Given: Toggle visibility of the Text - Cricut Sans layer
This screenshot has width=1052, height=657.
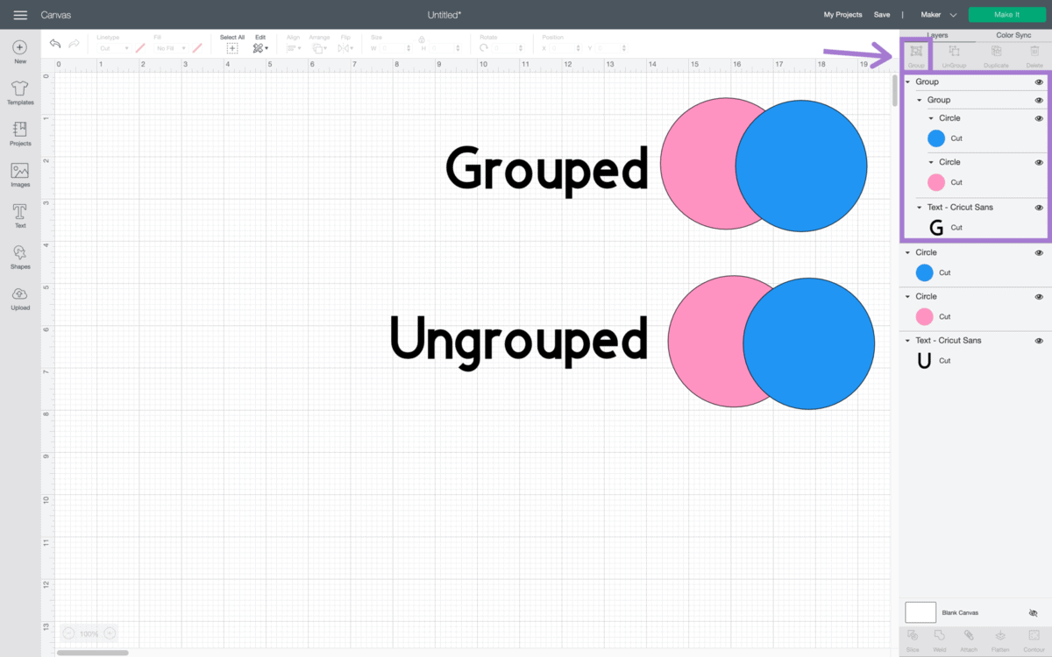Looking at the screenshot, I should point(1038,207).
